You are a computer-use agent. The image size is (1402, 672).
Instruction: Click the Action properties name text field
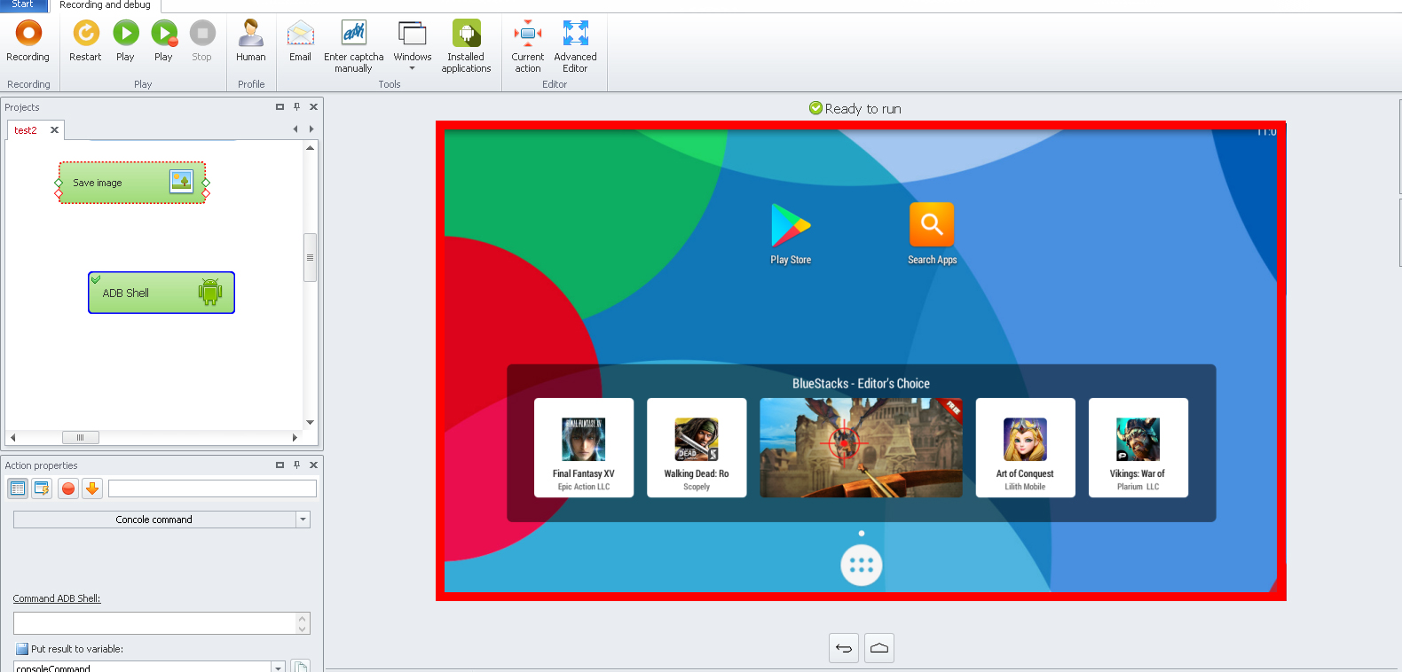(x=212, y=488)
